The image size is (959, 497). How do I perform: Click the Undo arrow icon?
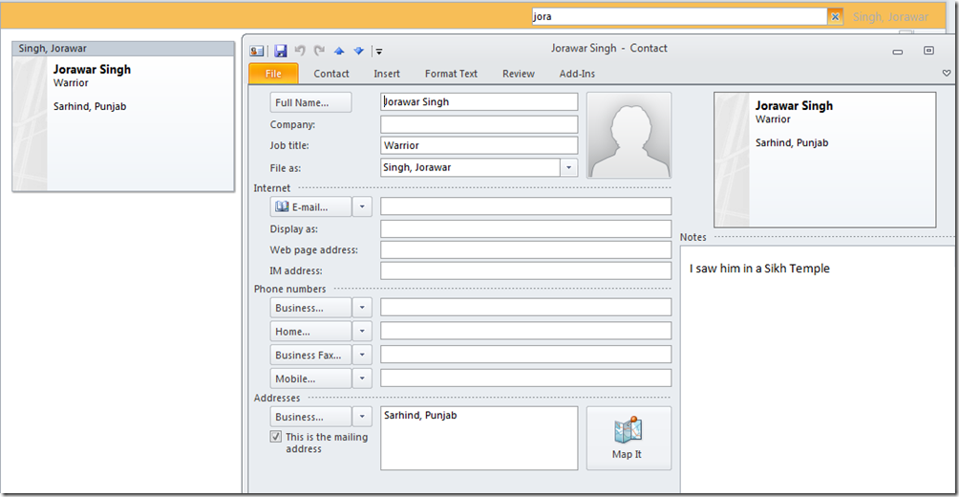click(300, 51)
